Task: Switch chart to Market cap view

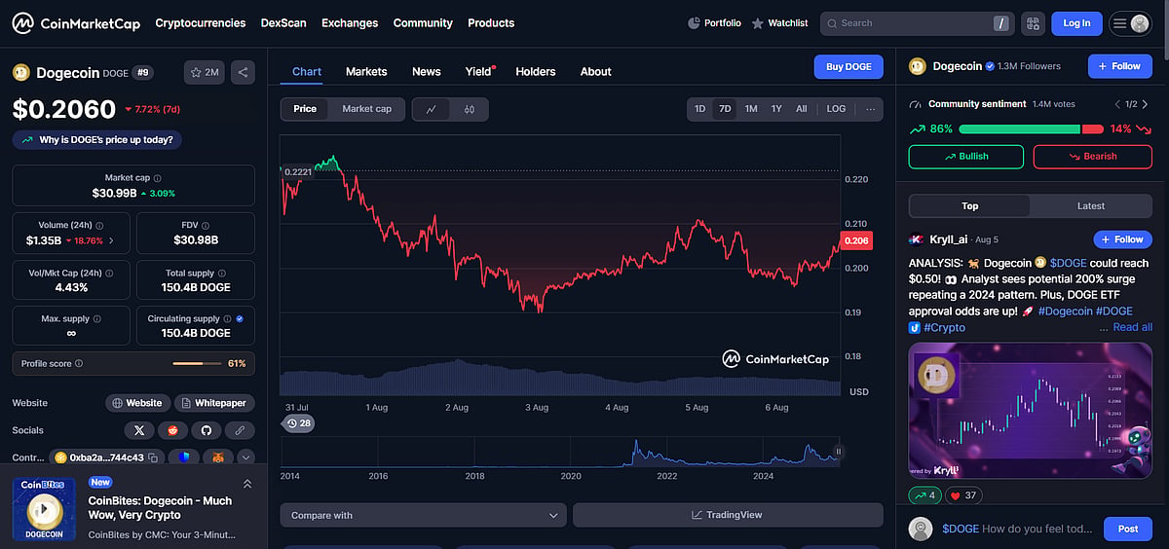Action: tap(366, 109)
